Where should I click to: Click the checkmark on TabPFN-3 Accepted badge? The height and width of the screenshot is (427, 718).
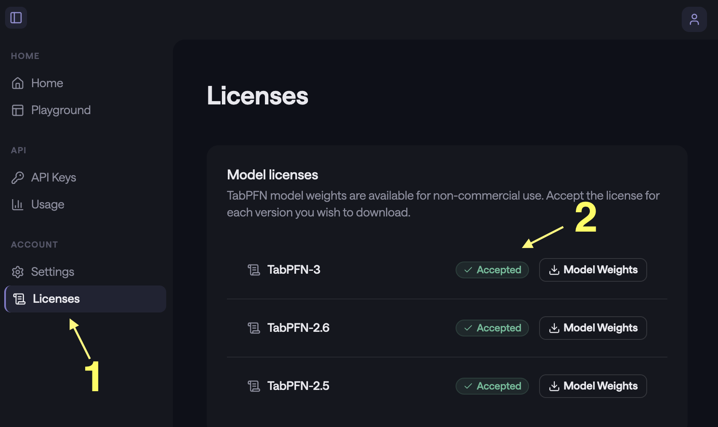click(x=468, y=270)
